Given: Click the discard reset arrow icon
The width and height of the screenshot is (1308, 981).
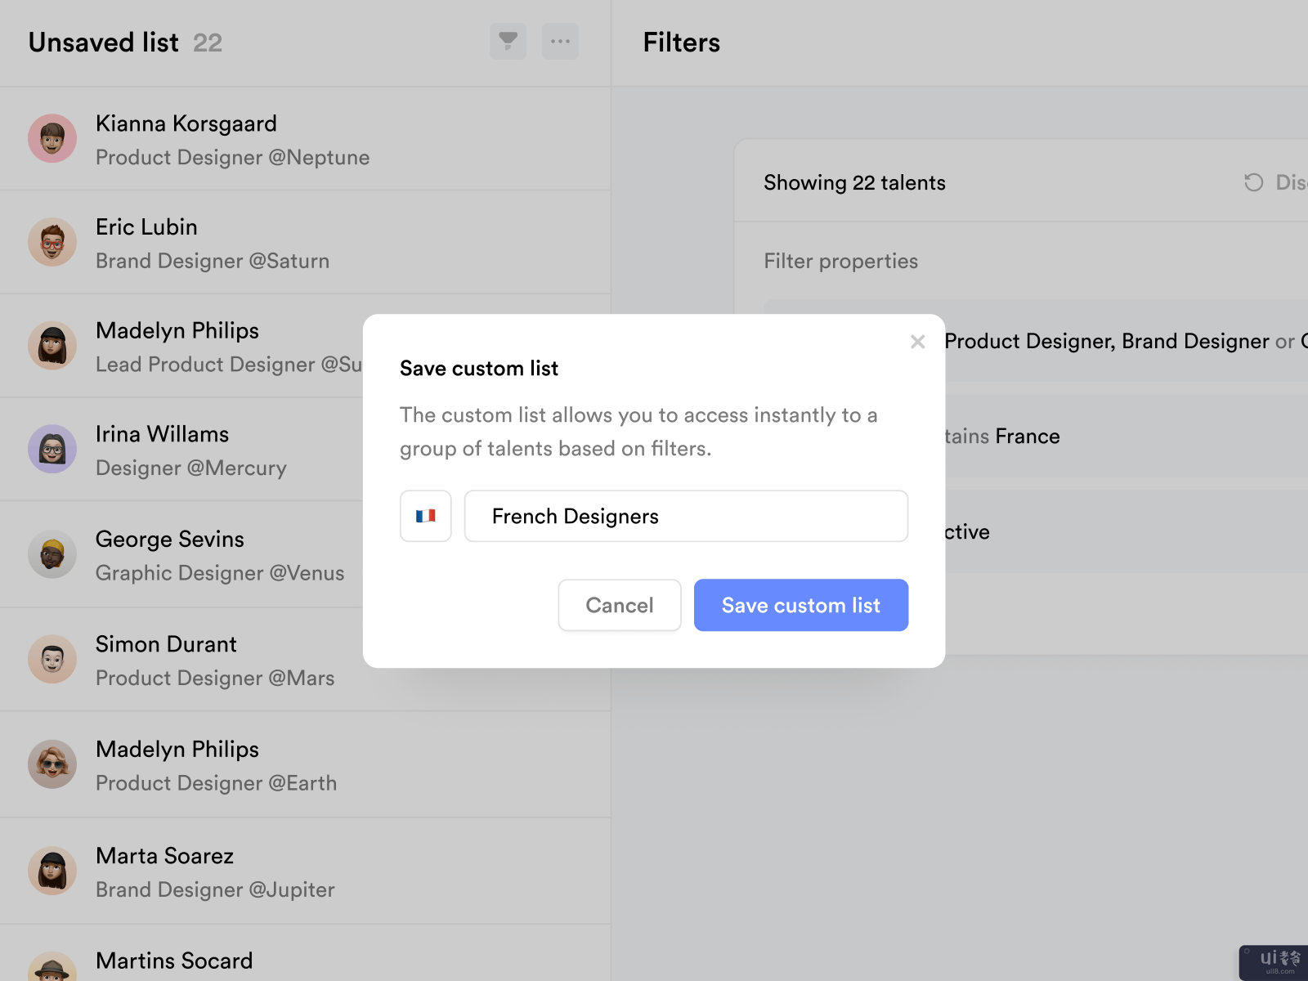Looking at the screenshot, I should pos(1253,182).
